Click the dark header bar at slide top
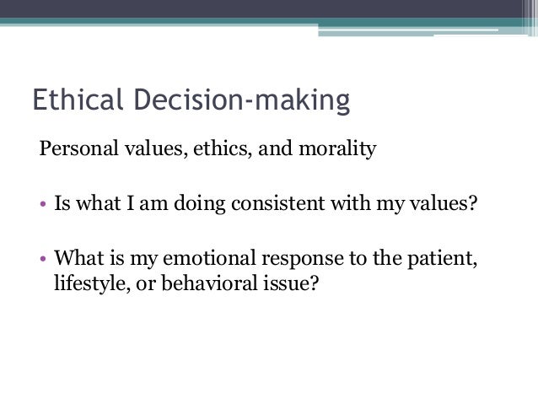538x404 pixels. (262, 8)
